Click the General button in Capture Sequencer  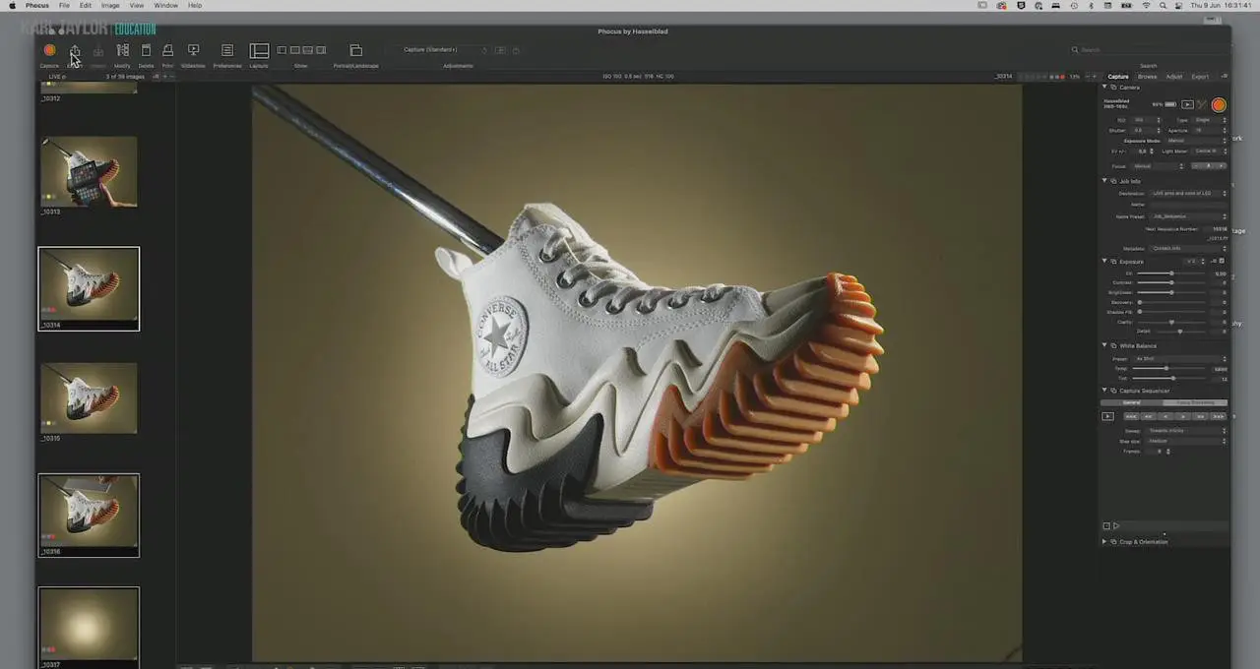[x=1132, y=402]
